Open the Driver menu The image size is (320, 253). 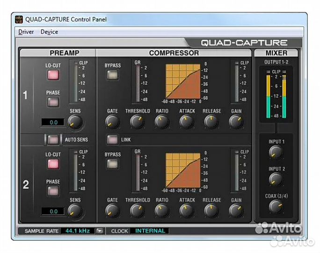(x=26, y=32)
